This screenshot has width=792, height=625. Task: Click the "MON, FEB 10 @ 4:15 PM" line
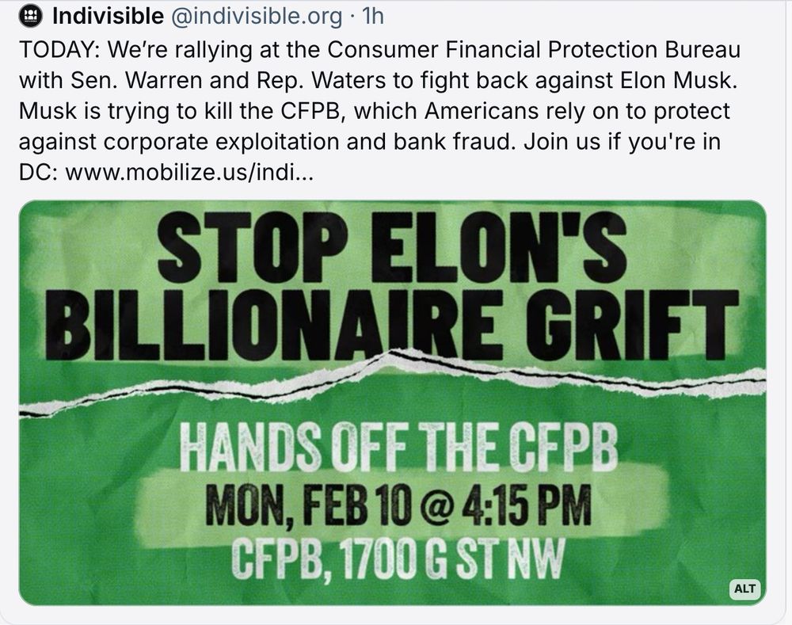point(399,506)
